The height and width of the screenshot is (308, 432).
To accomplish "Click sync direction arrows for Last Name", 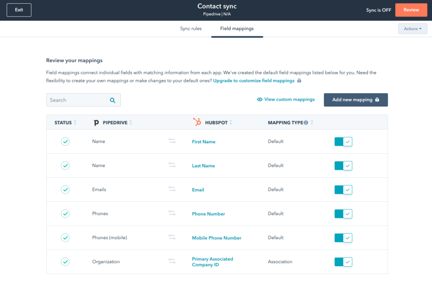I will point(172,165).
